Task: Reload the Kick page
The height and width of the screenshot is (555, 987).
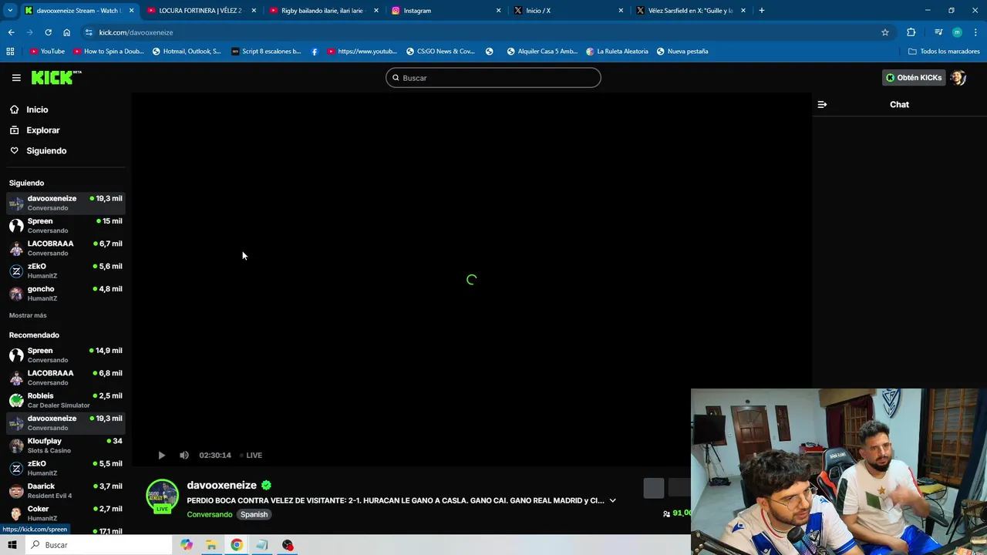Action: [48, 32]
